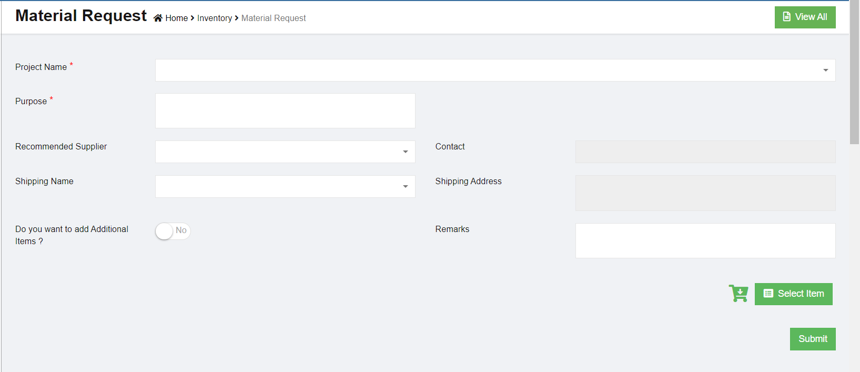This screenshot has width=860, height=372.
Task: Click the list icon on Select Item
Action: (768, 294)
